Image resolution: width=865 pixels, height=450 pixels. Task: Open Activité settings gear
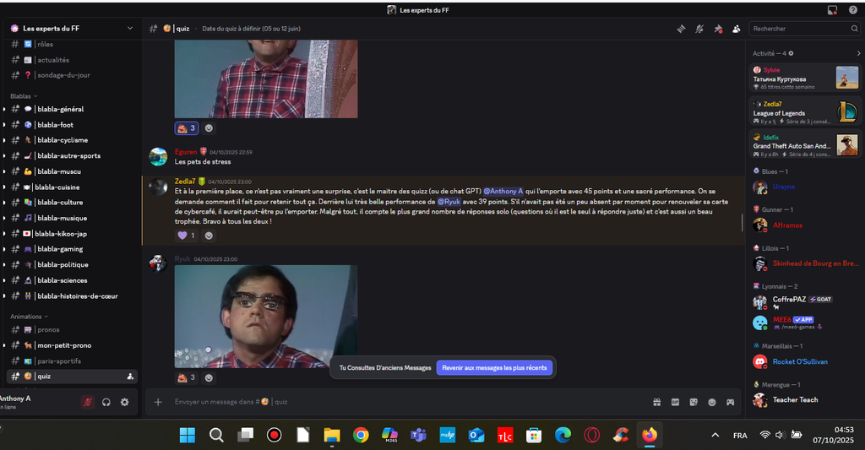click(791, 53)
